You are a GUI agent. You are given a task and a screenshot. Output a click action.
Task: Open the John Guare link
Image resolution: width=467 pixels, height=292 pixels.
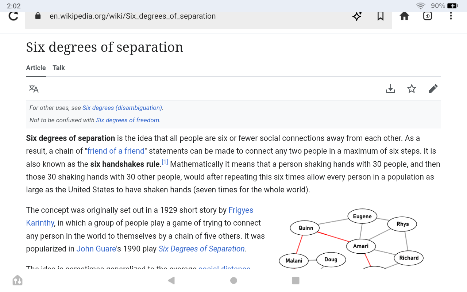(96, 249)
